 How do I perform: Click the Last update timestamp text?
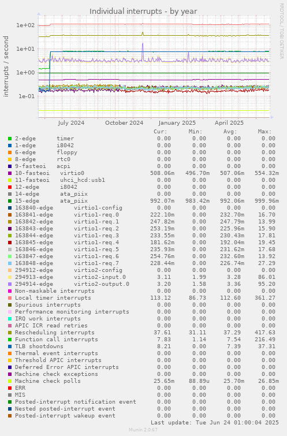pyautogui.click(x=215, y=423)
